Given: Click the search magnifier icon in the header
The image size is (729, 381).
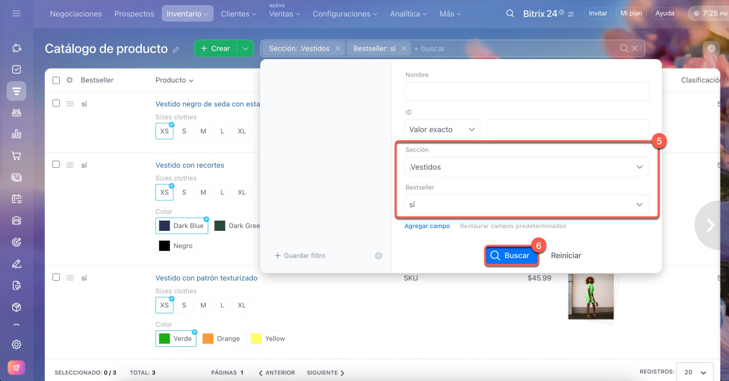Looking at the screenshot, I should (510, 14).
